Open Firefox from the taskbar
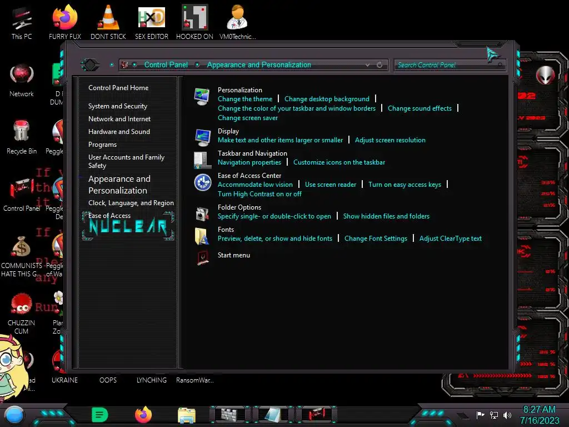This screenshot has height=427, width=569. pos(143,415)
